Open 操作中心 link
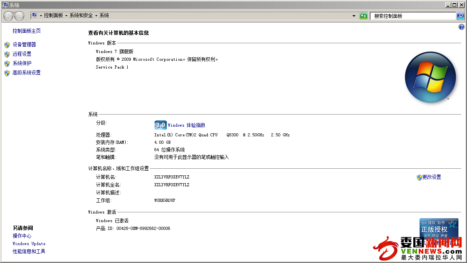Viewport: 467px width, 263px height. [x=22, y=236]
